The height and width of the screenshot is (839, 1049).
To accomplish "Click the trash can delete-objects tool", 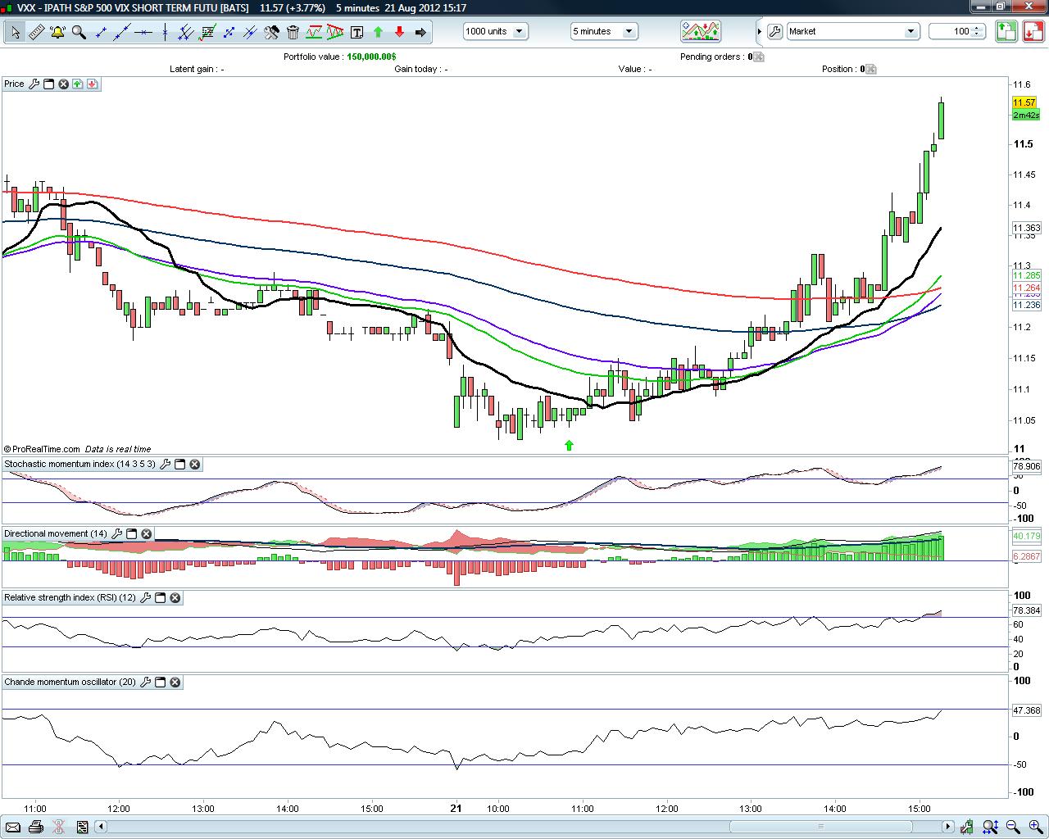I will [293, 32].
